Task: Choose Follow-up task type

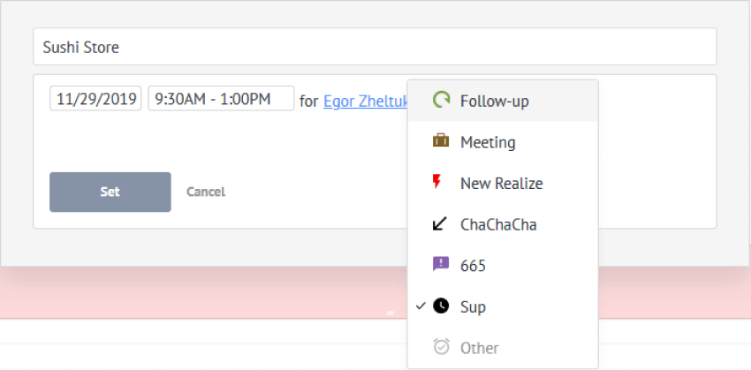Action: [503, 101]
